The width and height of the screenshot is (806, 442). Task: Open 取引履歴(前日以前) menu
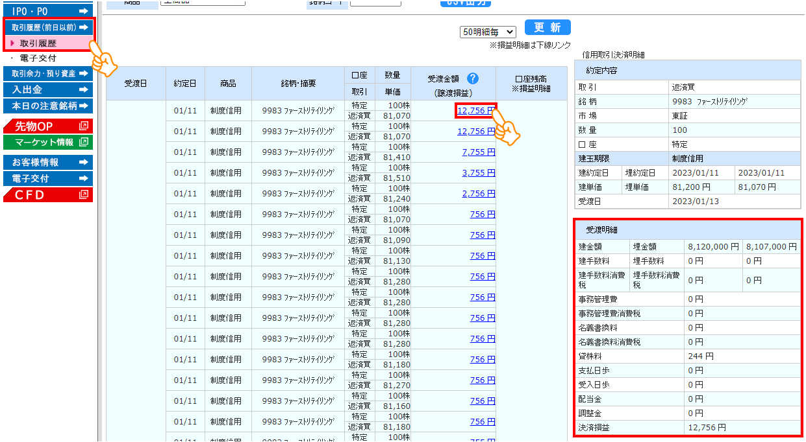[49, 27]
